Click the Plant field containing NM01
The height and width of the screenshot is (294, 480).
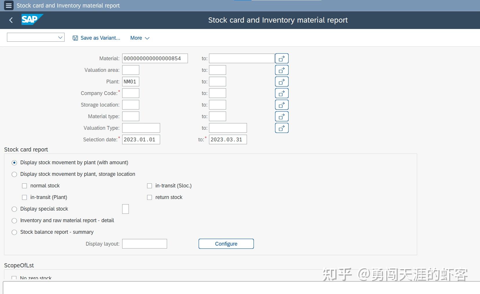tap(131, 82)
